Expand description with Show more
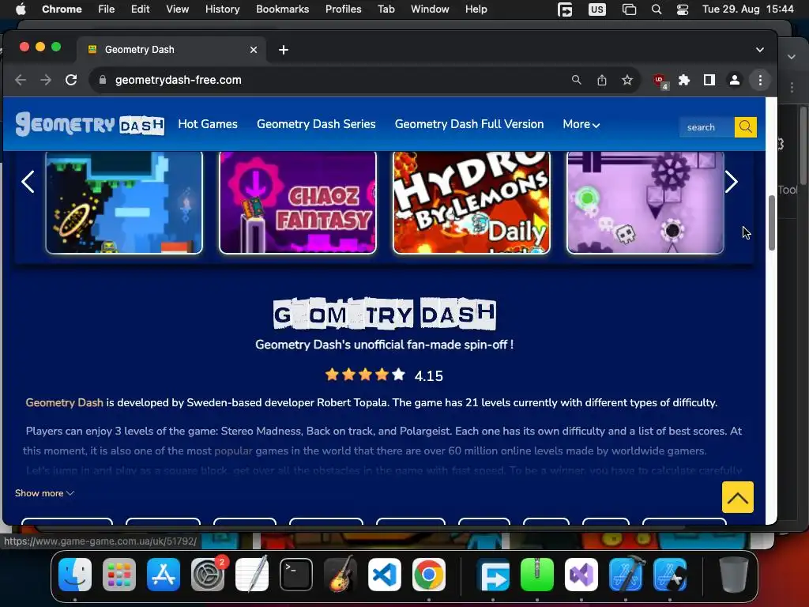809x607 pixels. click(44, 493)
